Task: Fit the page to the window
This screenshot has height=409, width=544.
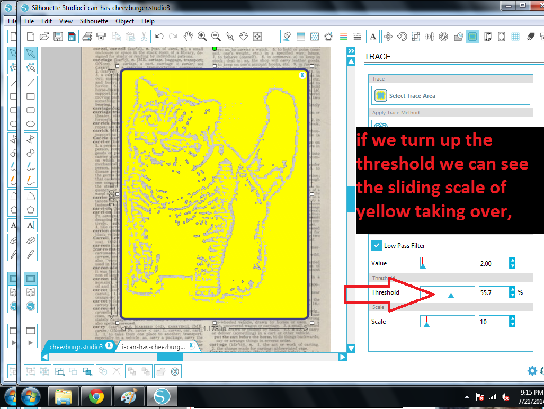Action: click(257, 37)
